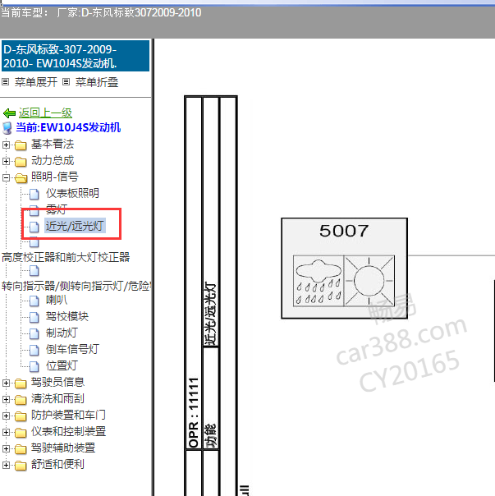Click page icon beside 驾校模块
495x496 pixels.
tap(34, 317)
